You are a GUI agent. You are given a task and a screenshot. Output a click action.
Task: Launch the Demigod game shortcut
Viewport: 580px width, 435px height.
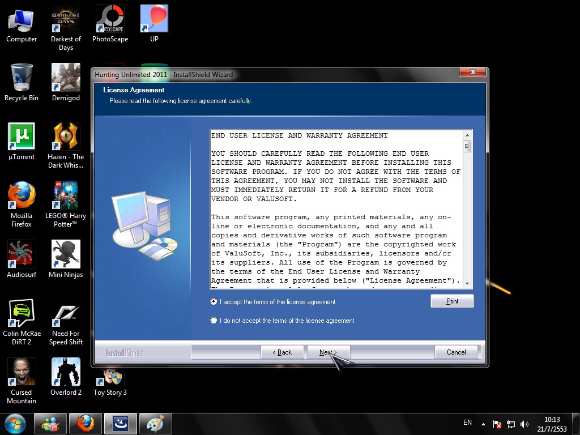click(x=66, y=82)
